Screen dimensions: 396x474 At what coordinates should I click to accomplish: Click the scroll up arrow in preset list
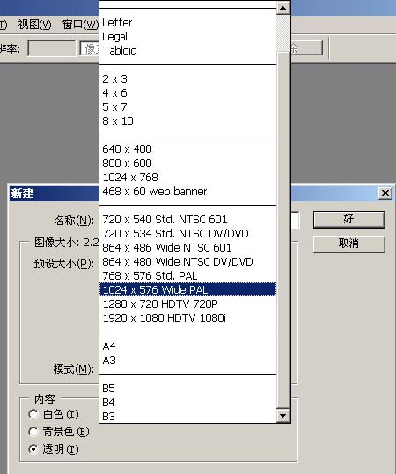tap(282, 8)
